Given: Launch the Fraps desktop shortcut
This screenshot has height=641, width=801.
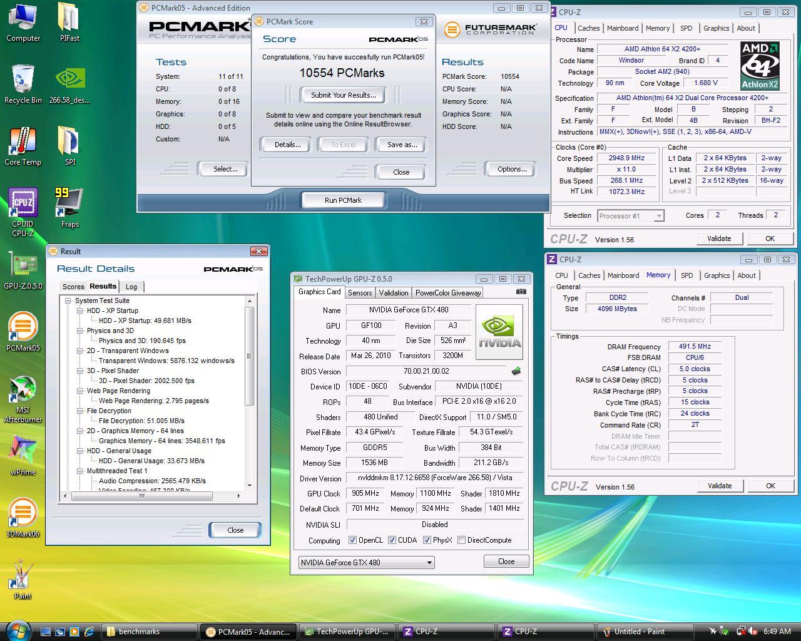Looking at the screenshot, I should coord(69,208).
